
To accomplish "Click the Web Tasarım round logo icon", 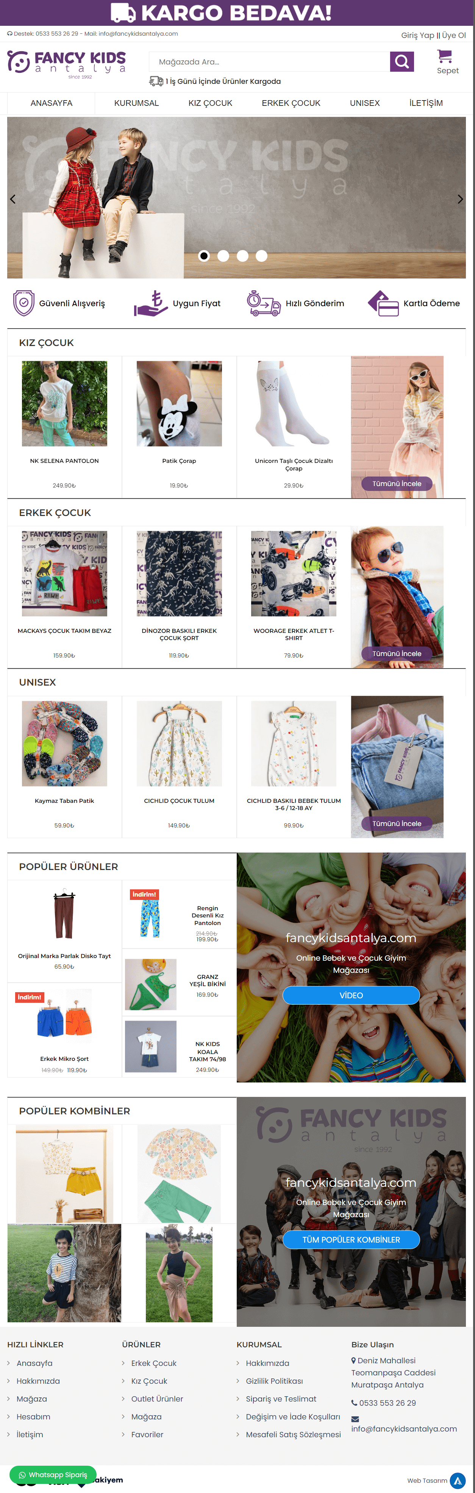I will [458, 1481].
